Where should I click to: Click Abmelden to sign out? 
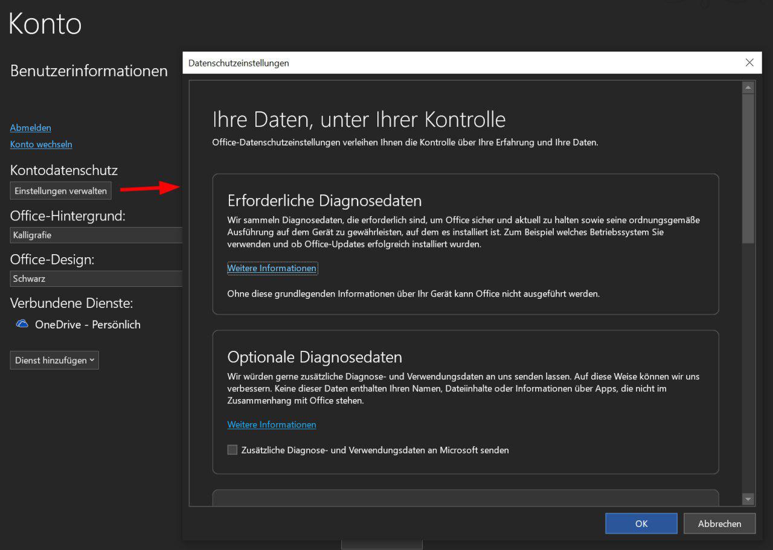[31, 127]
